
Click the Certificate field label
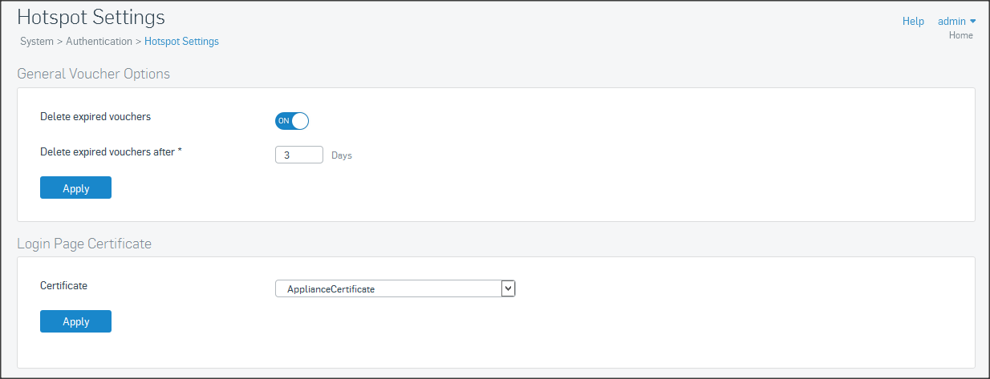pos(63,285)
